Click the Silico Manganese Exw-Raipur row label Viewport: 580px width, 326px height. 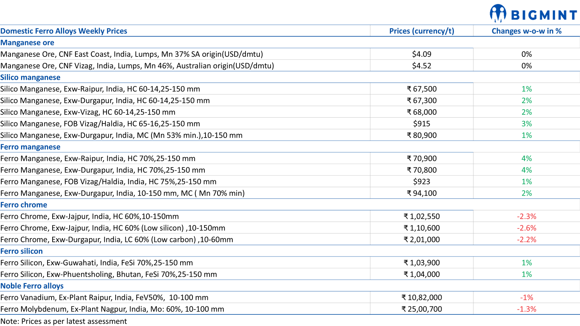click(100, 89)
